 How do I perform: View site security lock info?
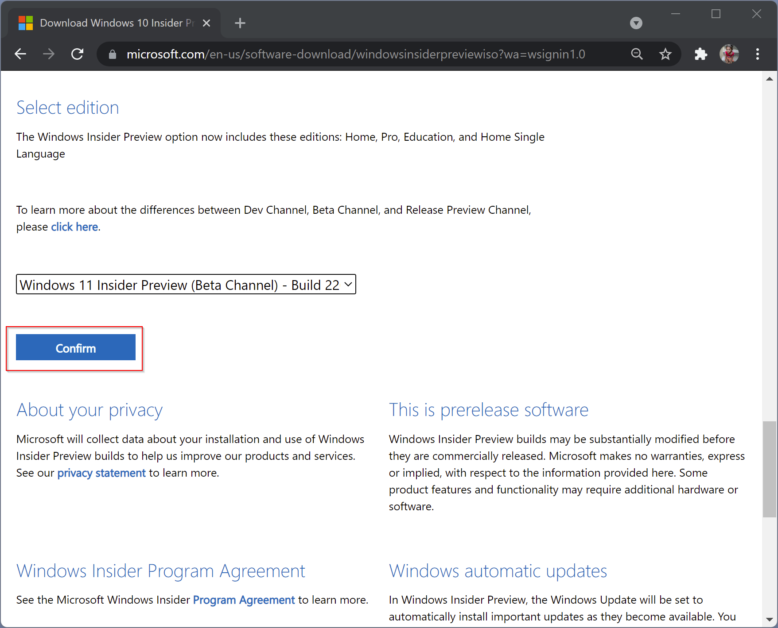[x=113, y=54]
